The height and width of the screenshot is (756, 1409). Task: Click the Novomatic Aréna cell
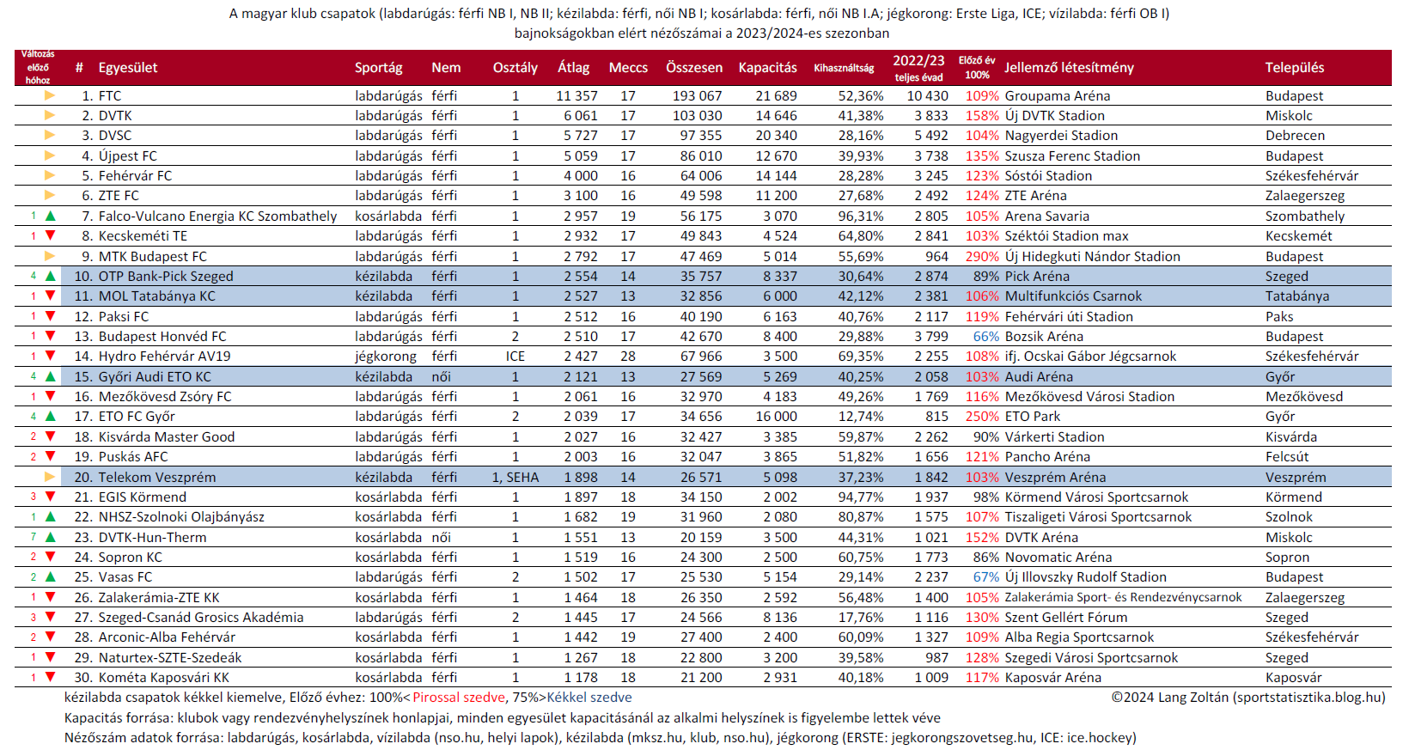(x=1058, y=557)
